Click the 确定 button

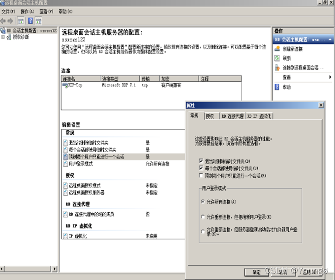click(256, 272)
